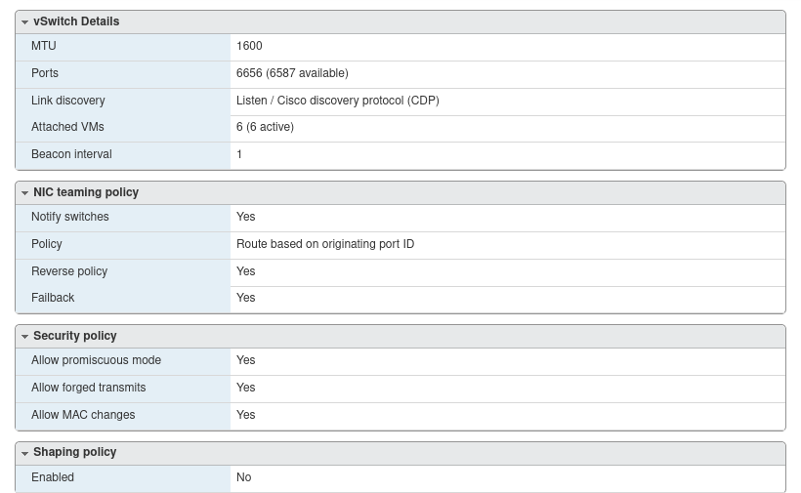Click the Ports value 6656 available text
801x493 pixels.
[292, 73]
